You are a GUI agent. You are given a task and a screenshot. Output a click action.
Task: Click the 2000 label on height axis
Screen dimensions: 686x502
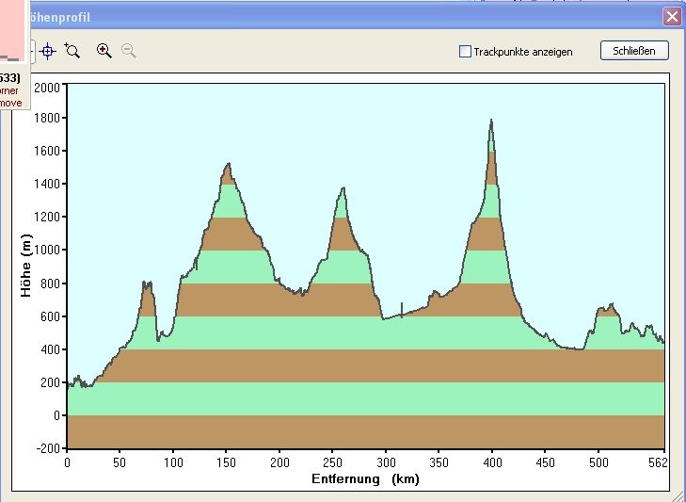pyautogui.click(x=47, y=87)
